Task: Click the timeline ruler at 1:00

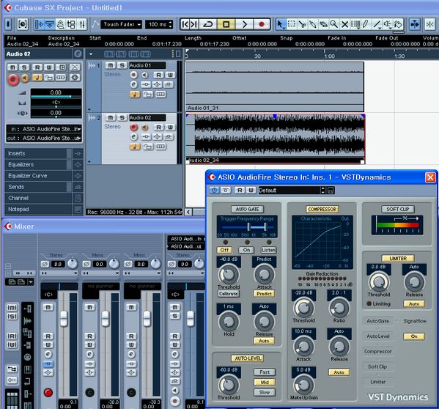Action: coord(329,56)
